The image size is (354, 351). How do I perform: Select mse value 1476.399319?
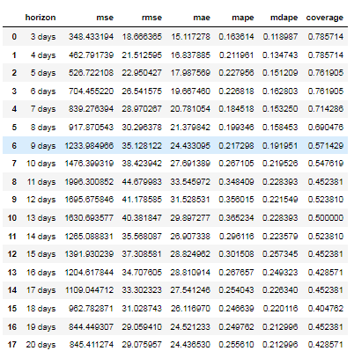89,164
